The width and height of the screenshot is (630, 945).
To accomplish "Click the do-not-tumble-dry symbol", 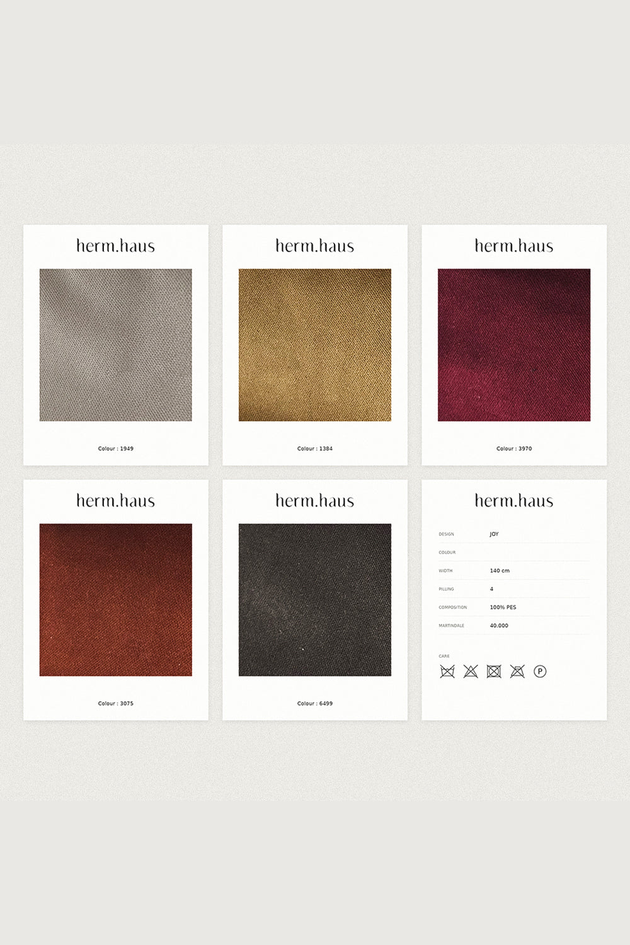I will click(x=494, y=672).
